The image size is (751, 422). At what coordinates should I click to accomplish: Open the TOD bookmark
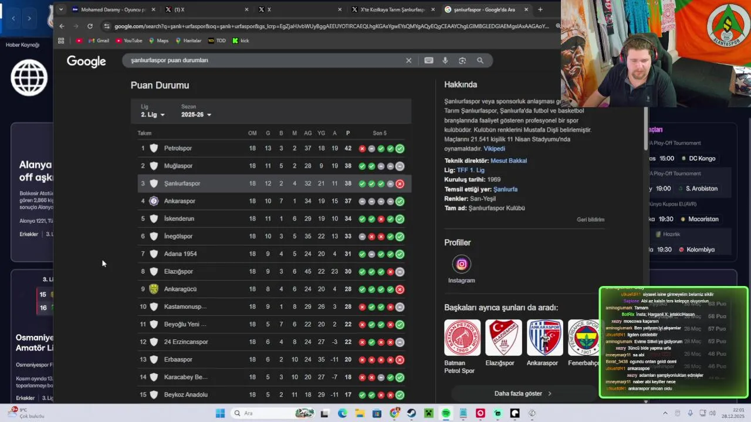216,41
